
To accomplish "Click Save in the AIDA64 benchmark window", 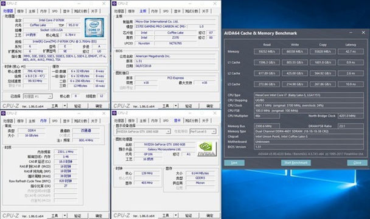I will click(x=234, y=163).
